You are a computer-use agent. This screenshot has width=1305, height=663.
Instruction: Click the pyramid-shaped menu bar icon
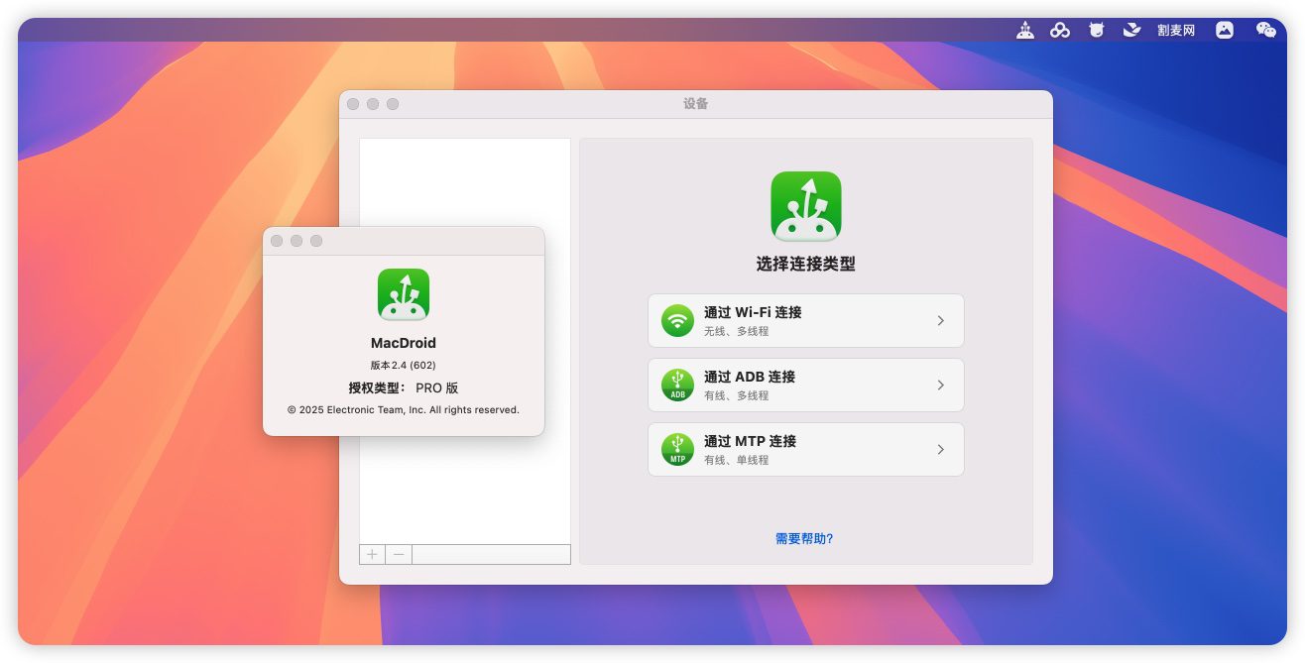(x=1025, y=30)
